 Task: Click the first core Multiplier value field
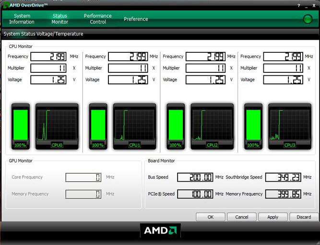(48, 68)
